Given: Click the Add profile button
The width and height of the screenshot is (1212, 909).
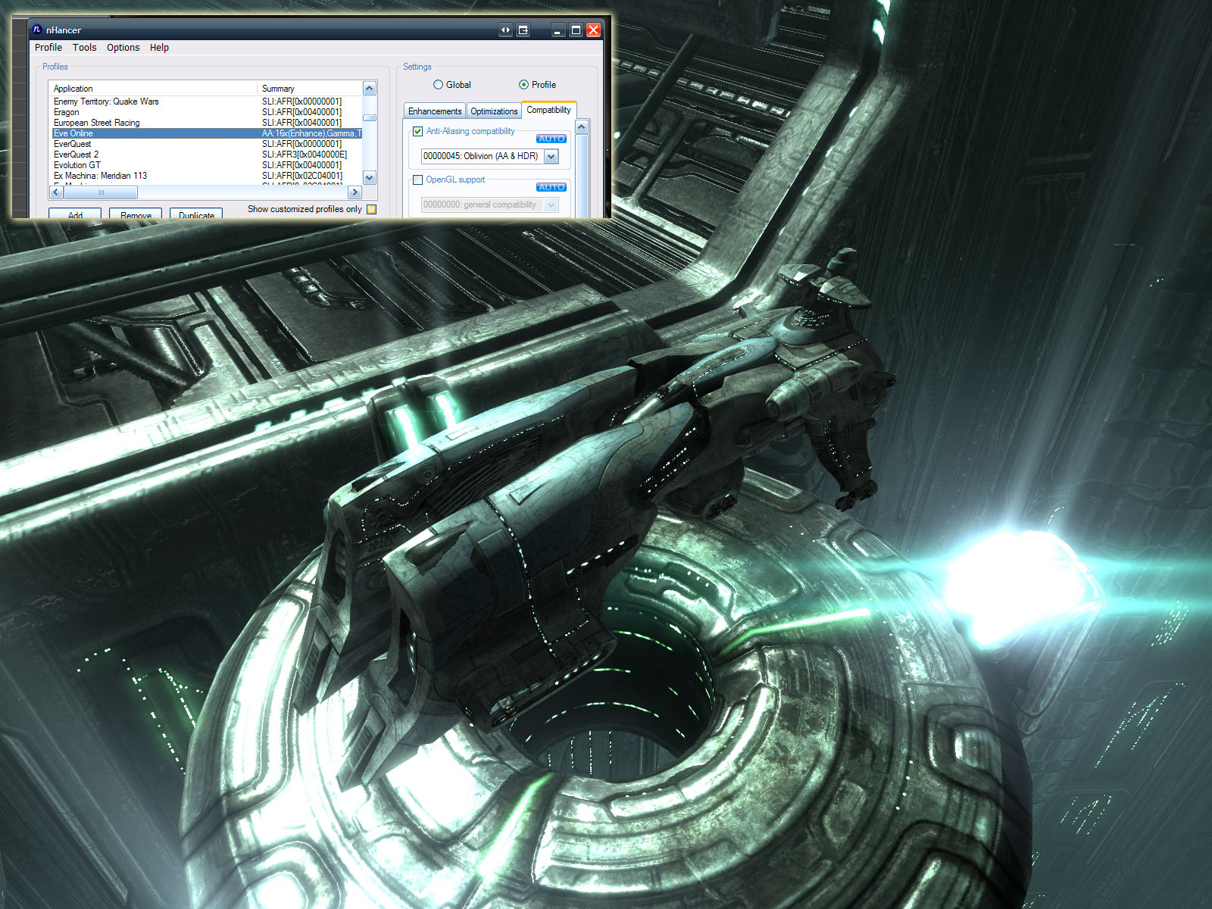Looking at the screenshot, I should 75,214.
